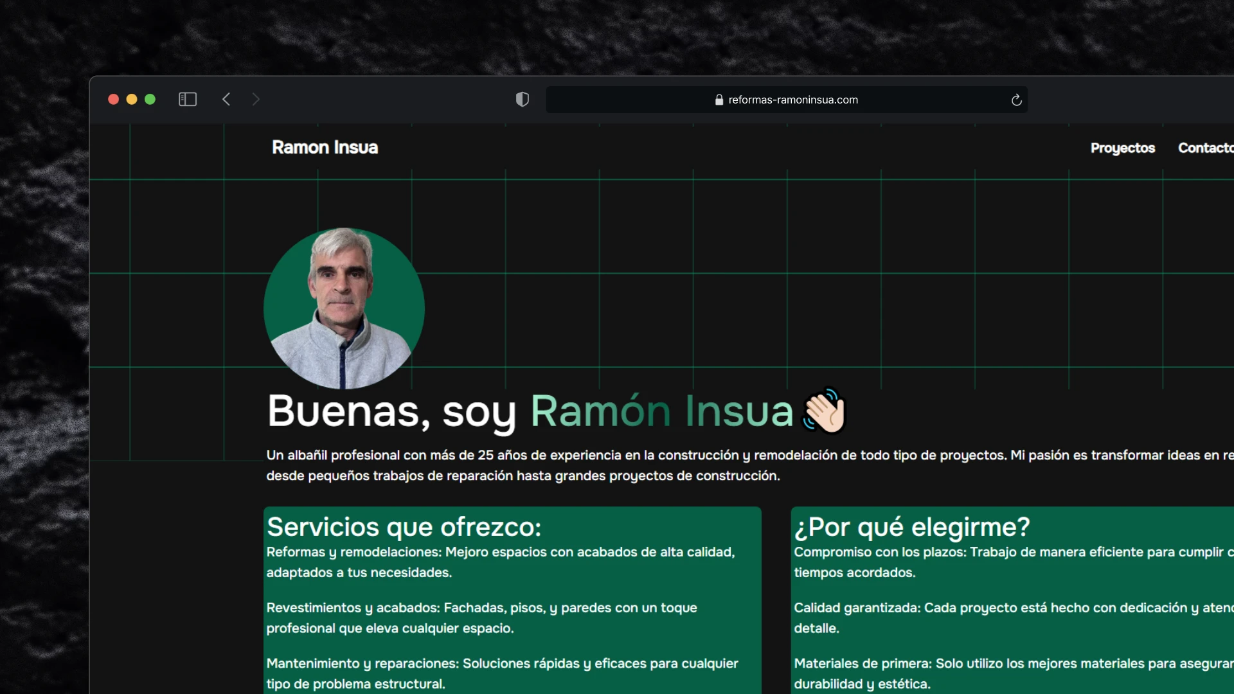Click the Ramon Insua site logo
The image size is (1234, 694).
pos(325,147)
